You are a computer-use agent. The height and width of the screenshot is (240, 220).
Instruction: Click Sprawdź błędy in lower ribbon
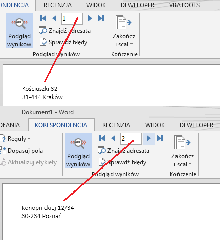pos(122,162)
